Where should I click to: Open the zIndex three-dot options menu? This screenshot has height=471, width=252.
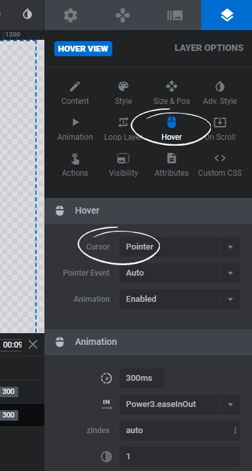(x=235, y=430)
